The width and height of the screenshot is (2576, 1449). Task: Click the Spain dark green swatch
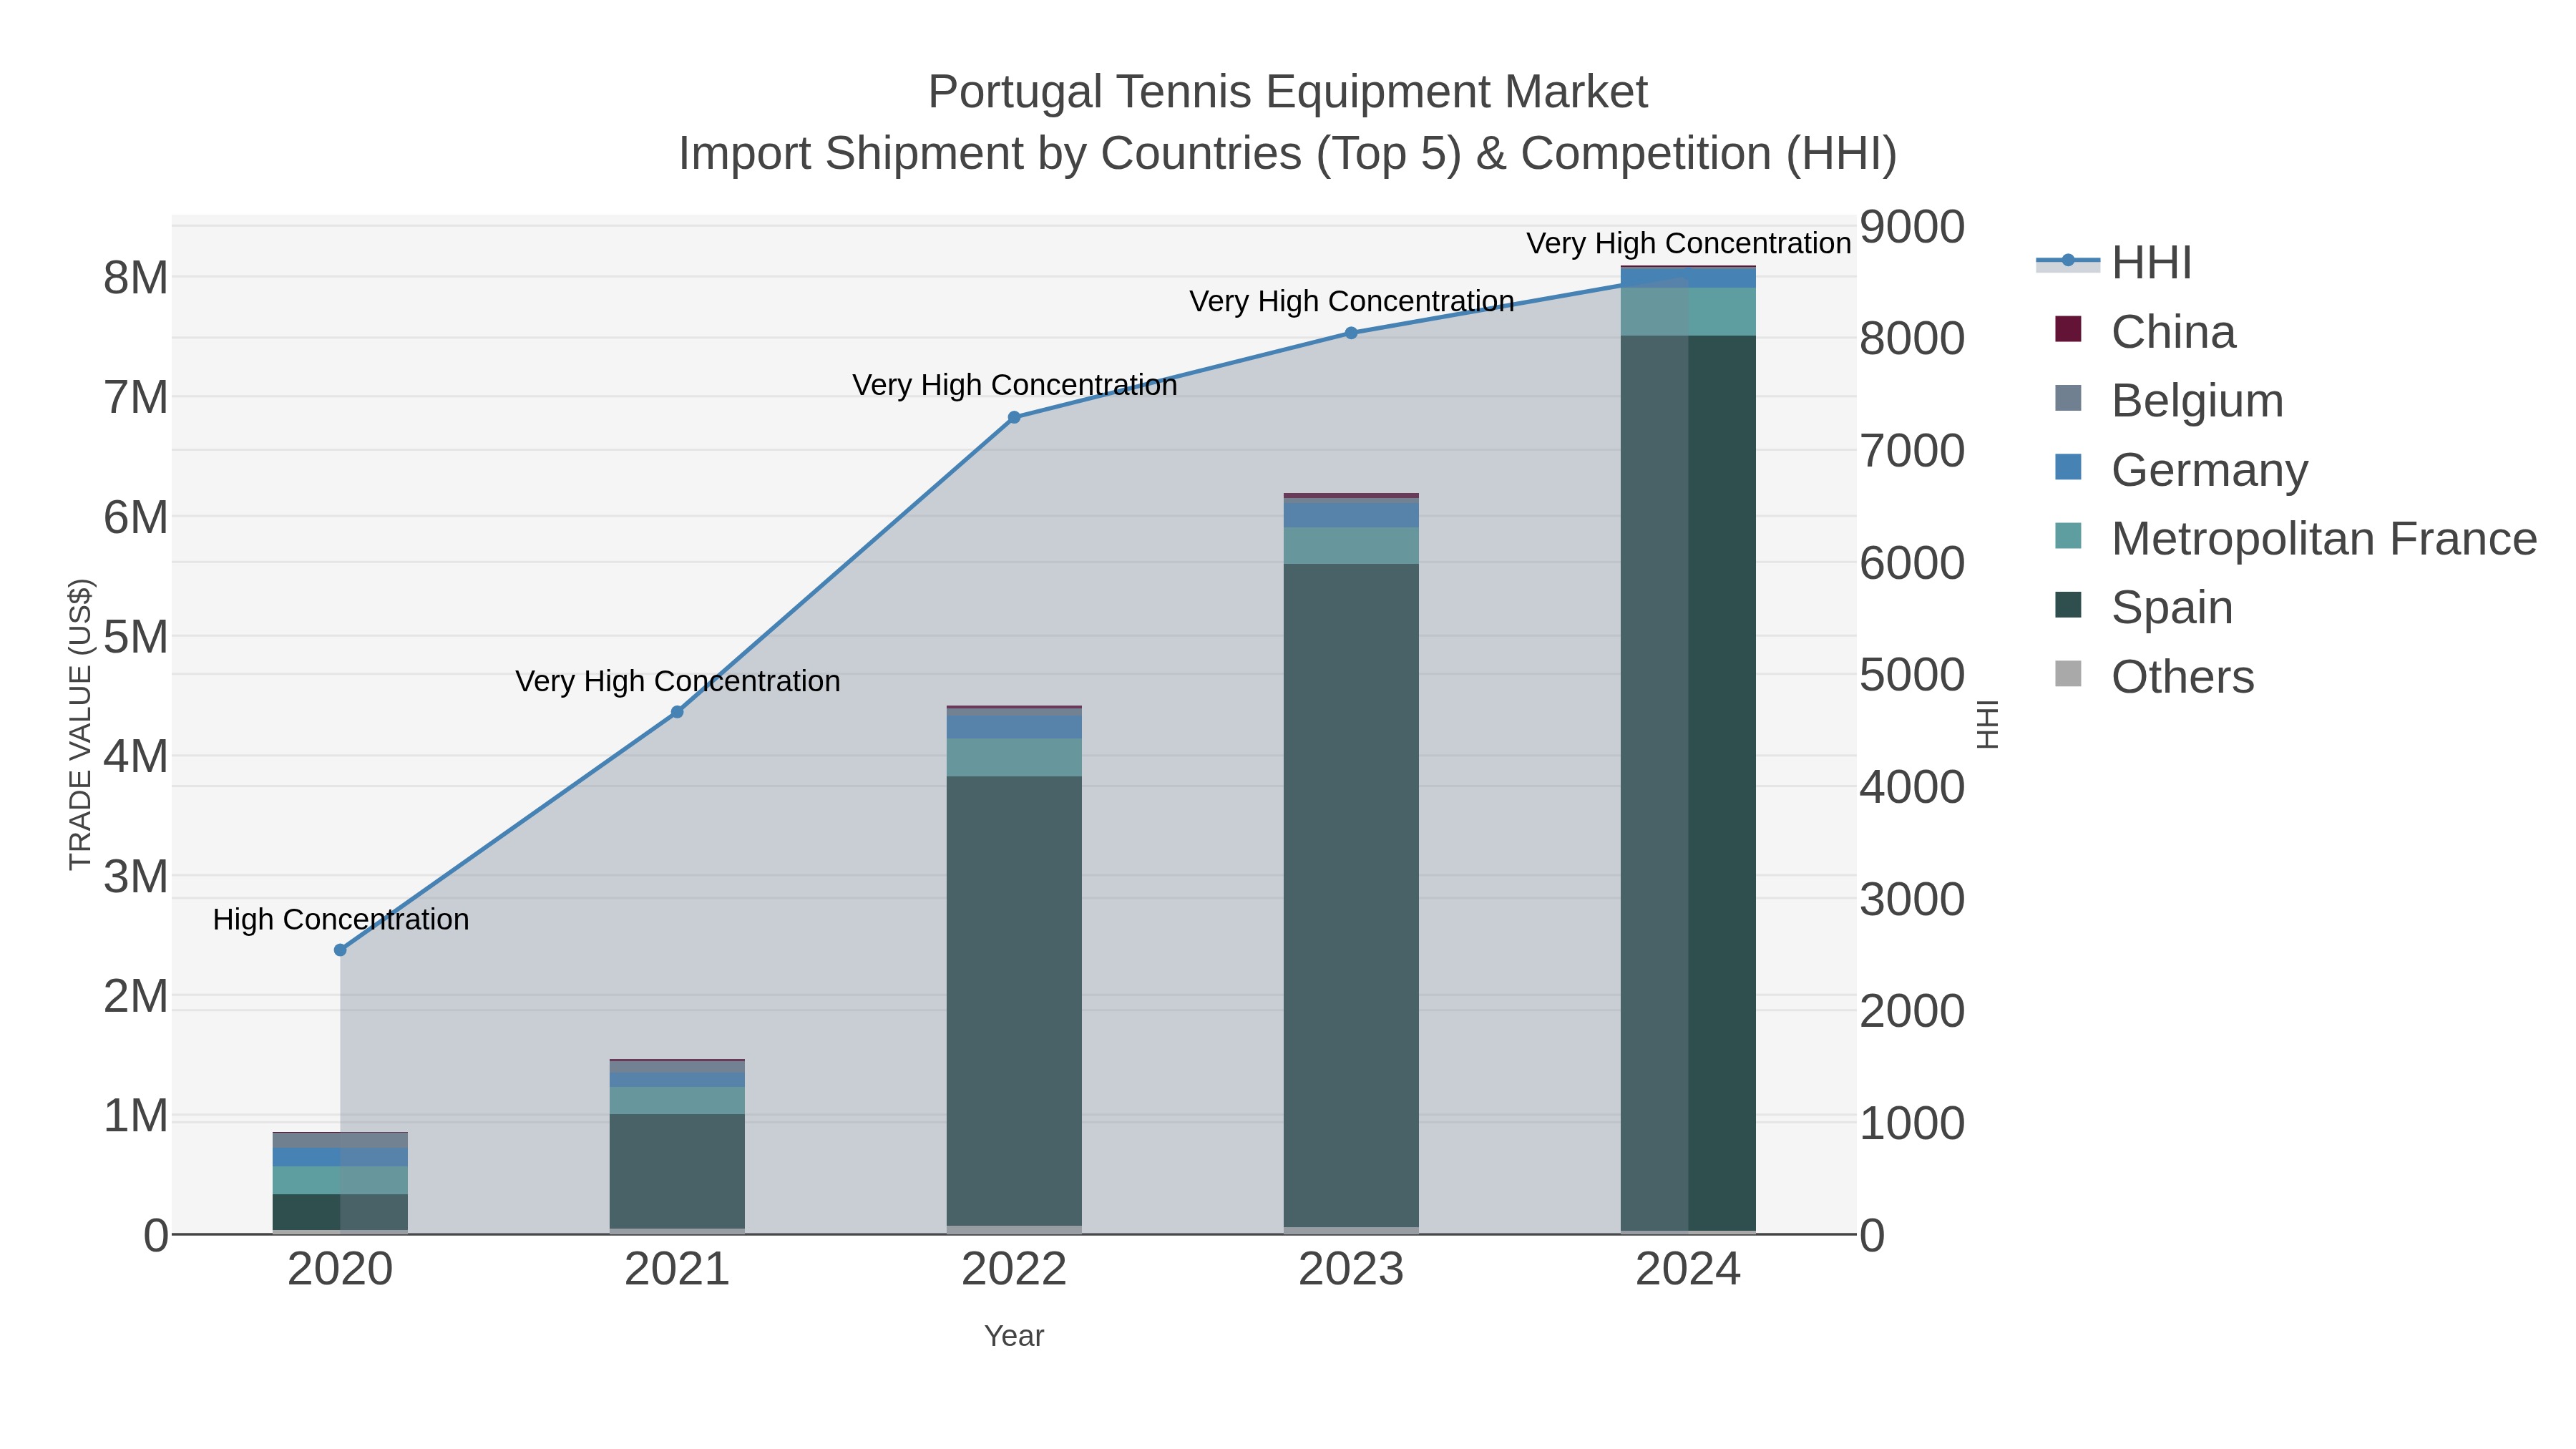(2068, 605)
